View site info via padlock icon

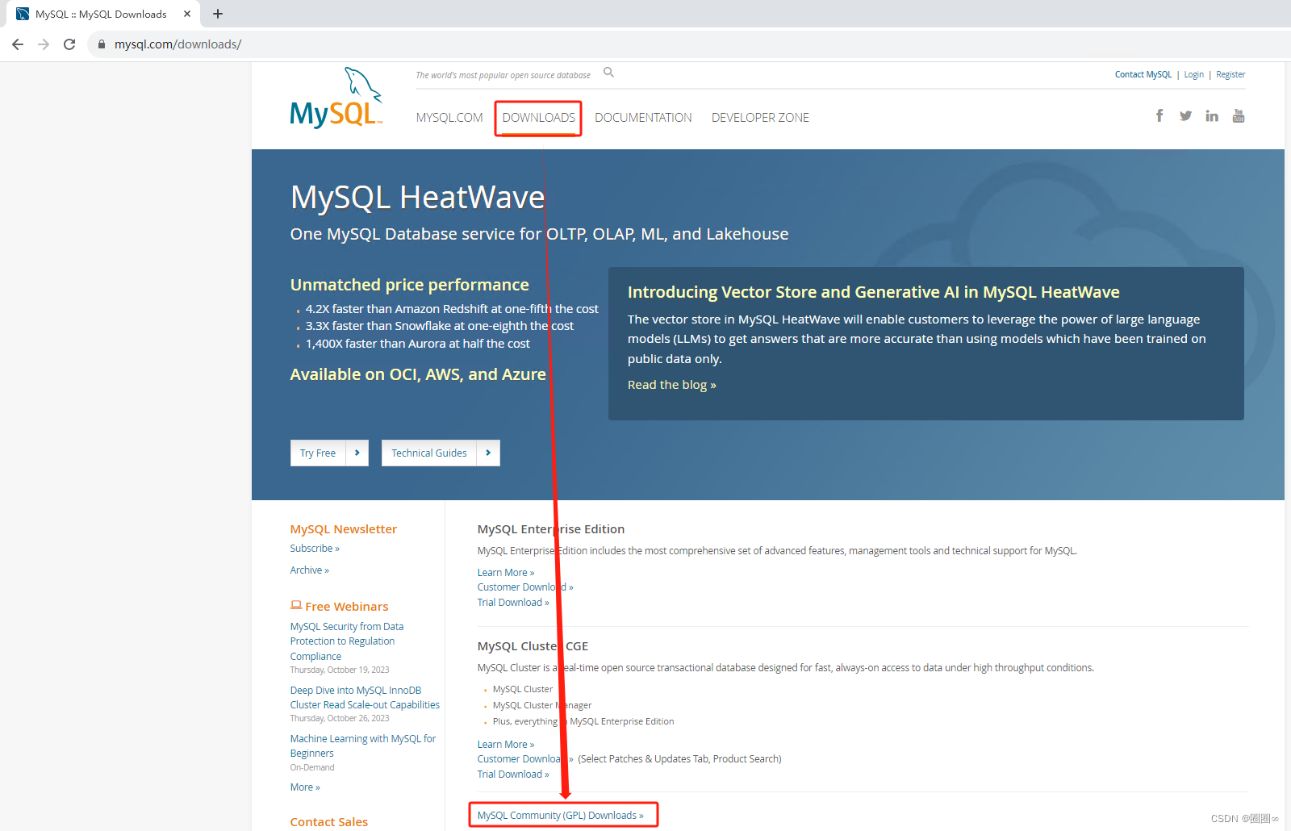102,44
